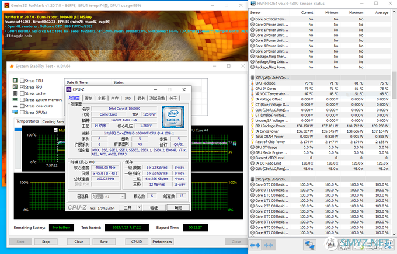This screenshot has width=397, height=254.
Task: Click the Date & Time column header
Action: click(x=88, y=82)
